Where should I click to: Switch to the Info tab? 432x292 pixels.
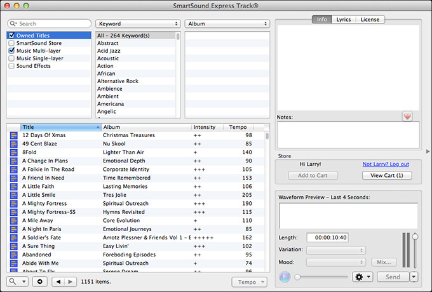click(x=321, y=20)
